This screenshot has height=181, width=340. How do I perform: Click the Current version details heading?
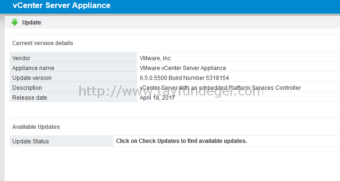(42, 43)
